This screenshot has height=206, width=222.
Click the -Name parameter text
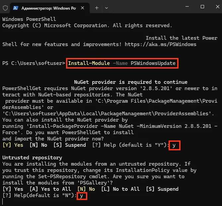coord(120,63)
